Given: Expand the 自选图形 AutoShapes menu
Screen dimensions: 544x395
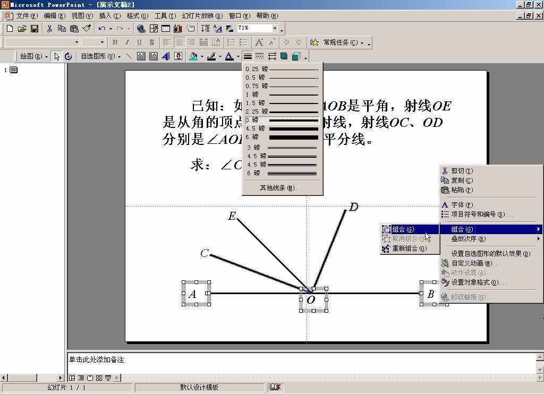Looking at the screenshot, I should (x=100, y=56).
